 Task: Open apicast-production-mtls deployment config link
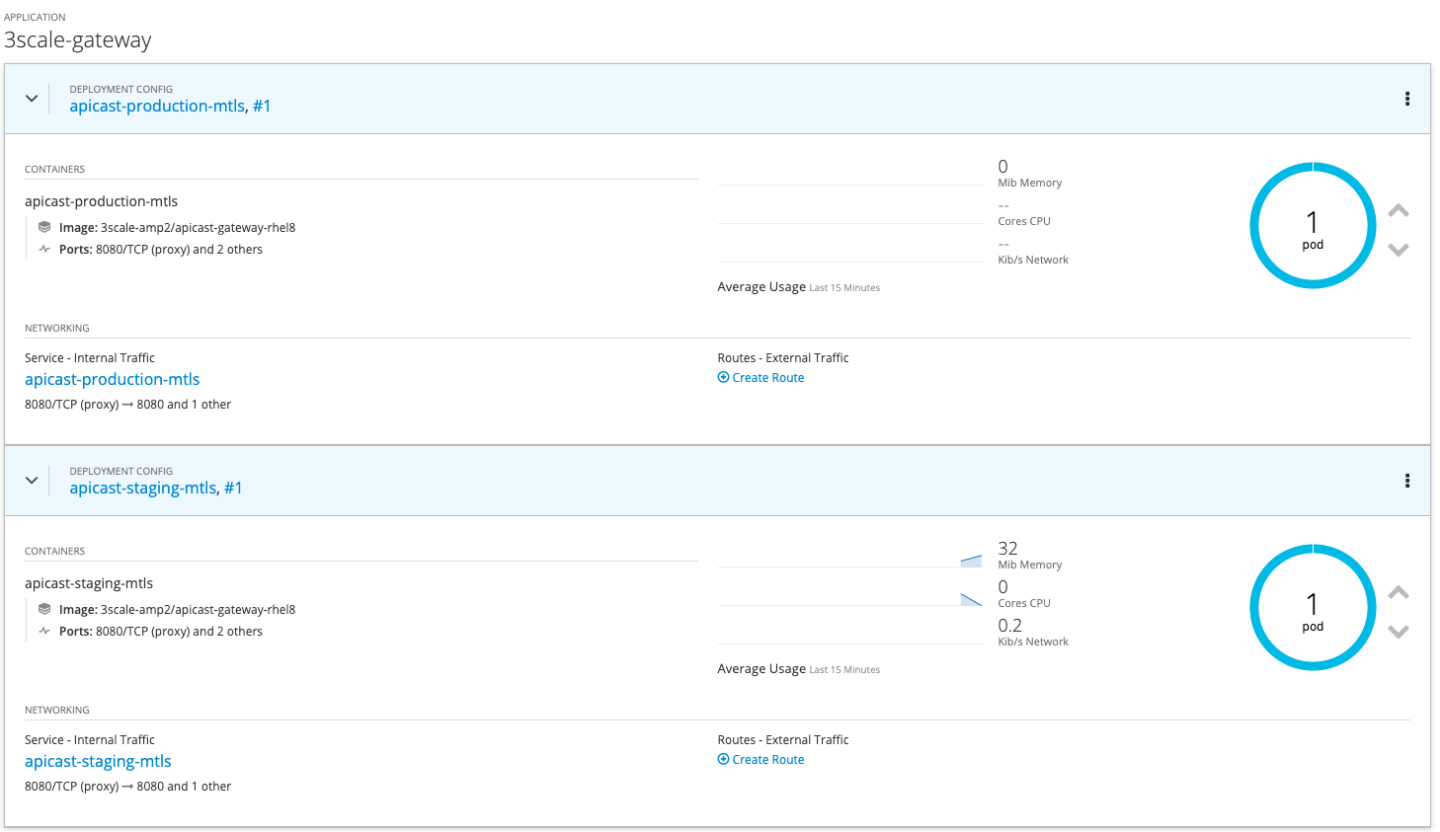click(156, 107)
